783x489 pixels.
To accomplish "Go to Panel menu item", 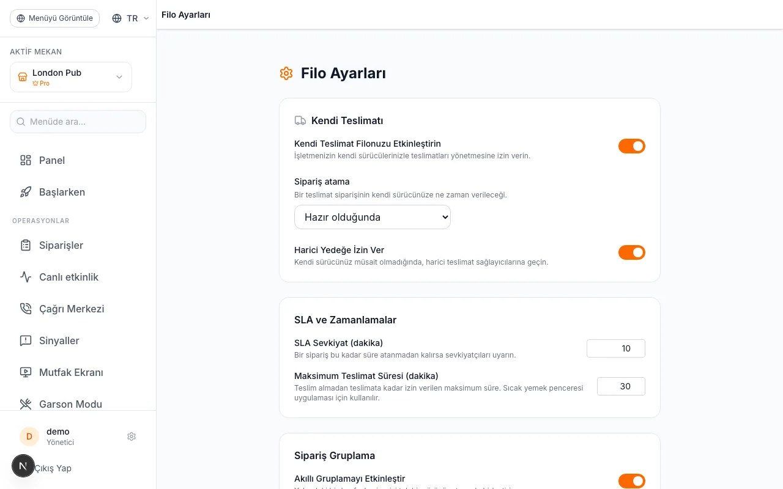I will (78, 160).
